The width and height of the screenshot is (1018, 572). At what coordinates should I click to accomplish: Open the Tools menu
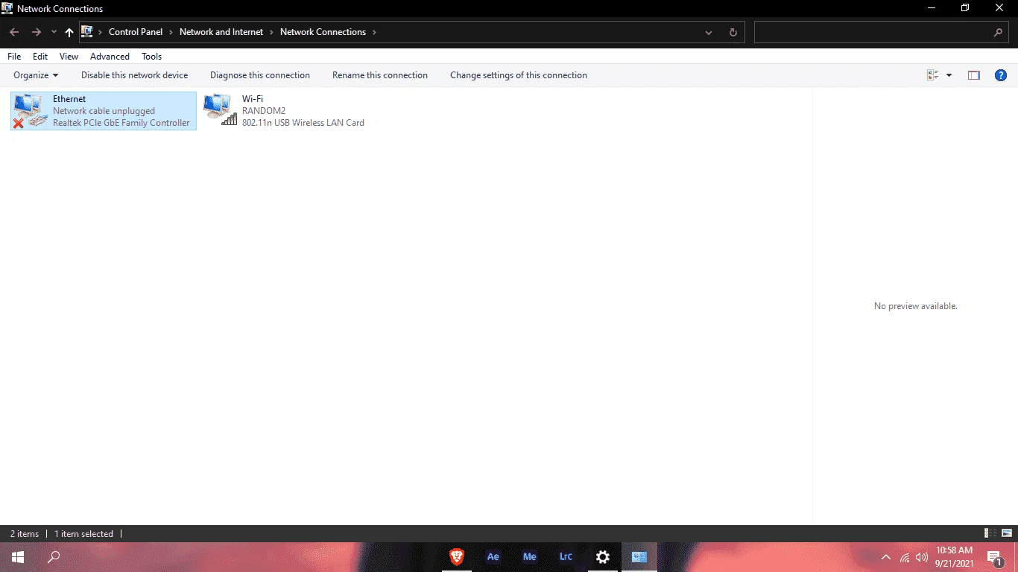pyautogui.click(x=151, y=57)
